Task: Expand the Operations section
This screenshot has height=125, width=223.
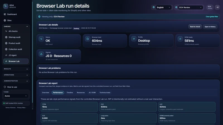Action: 16,75
